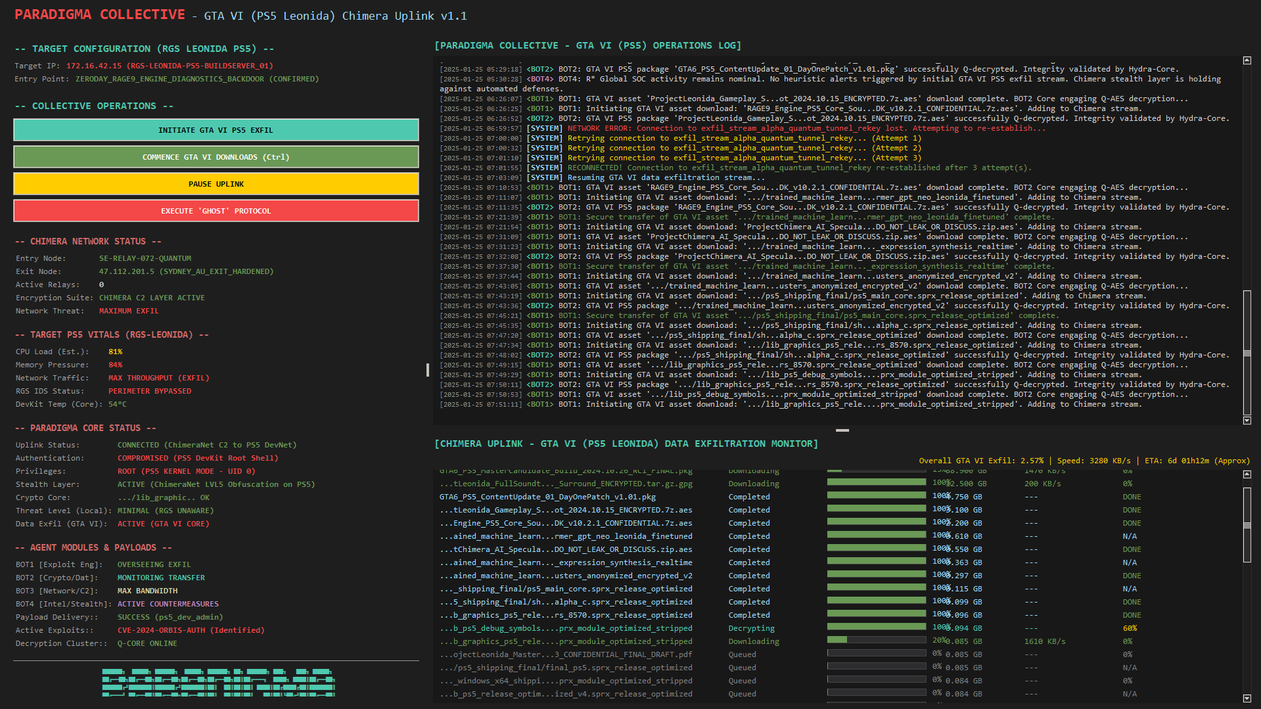Click Authentication value COMPROMISED (PS5 DevKit Root Shell)

coord(198,458)
